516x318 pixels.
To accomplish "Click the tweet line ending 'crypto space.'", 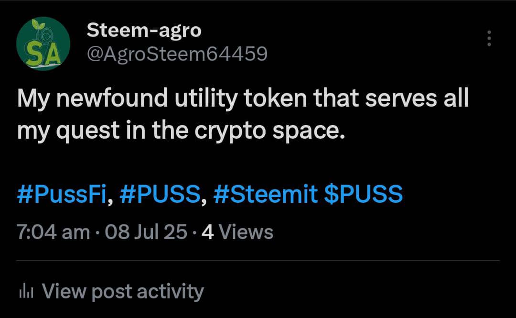I will [x=181, y=130].
